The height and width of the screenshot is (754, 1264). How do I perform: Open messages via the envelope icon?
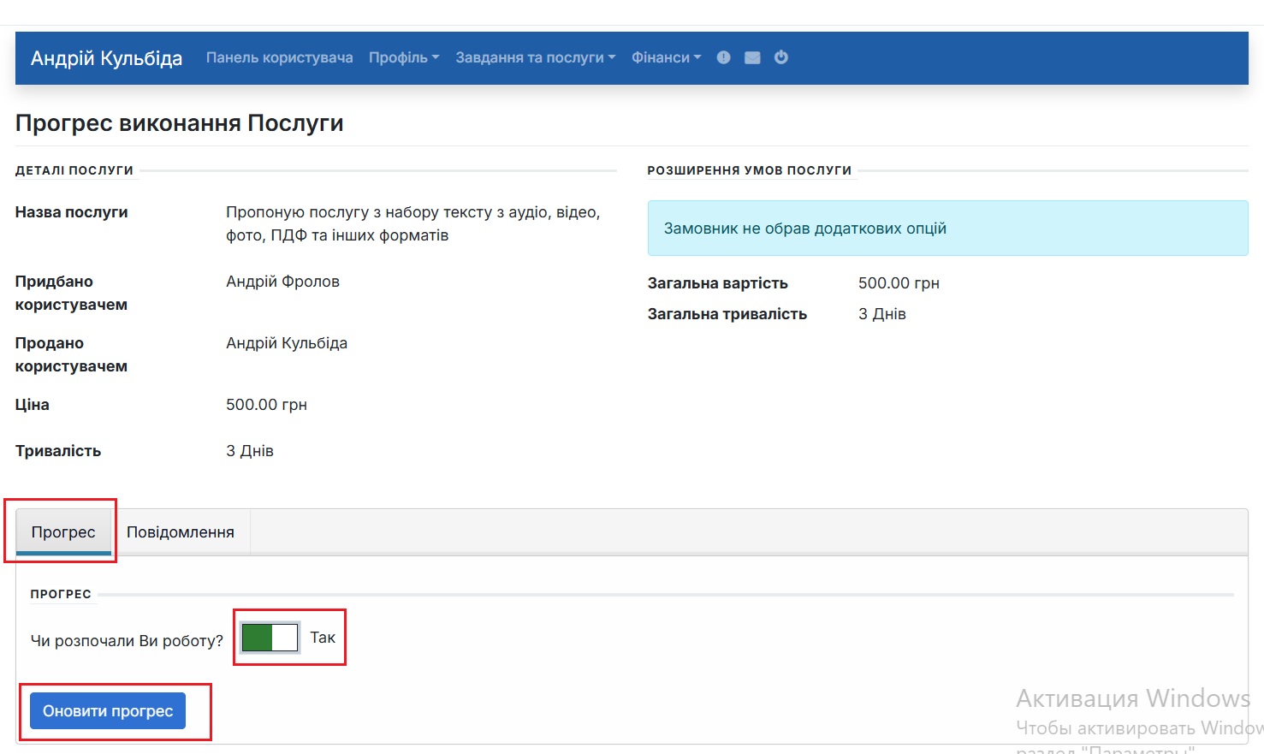coord(752,57)
